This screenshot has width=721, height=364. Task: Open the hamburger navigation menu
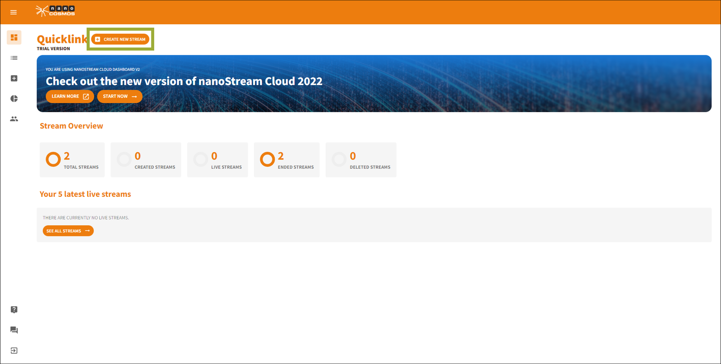click(x=14, y=12)
